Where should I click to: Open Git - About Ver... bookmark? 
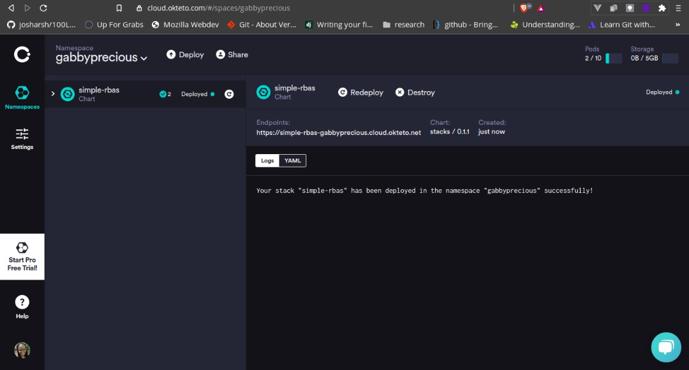tap(262, 25)
